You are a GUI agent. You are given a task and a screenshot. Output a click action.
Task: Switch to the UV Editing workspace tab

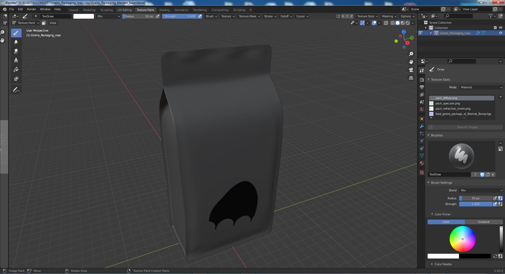tap(125, 10)
